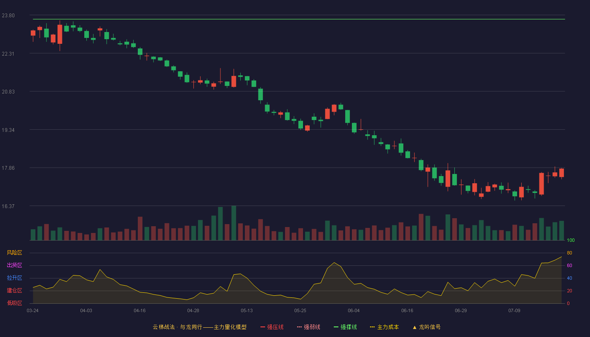Click the 19.34 price axis label
Image resolution: width=590 pixels, height=337 pixels.
[x=8, y=130]
